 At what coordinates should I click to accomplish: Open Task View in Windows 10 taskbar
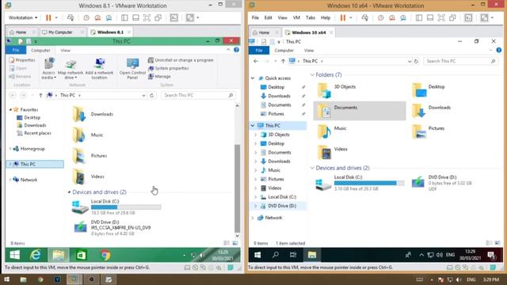pos(293,255)
